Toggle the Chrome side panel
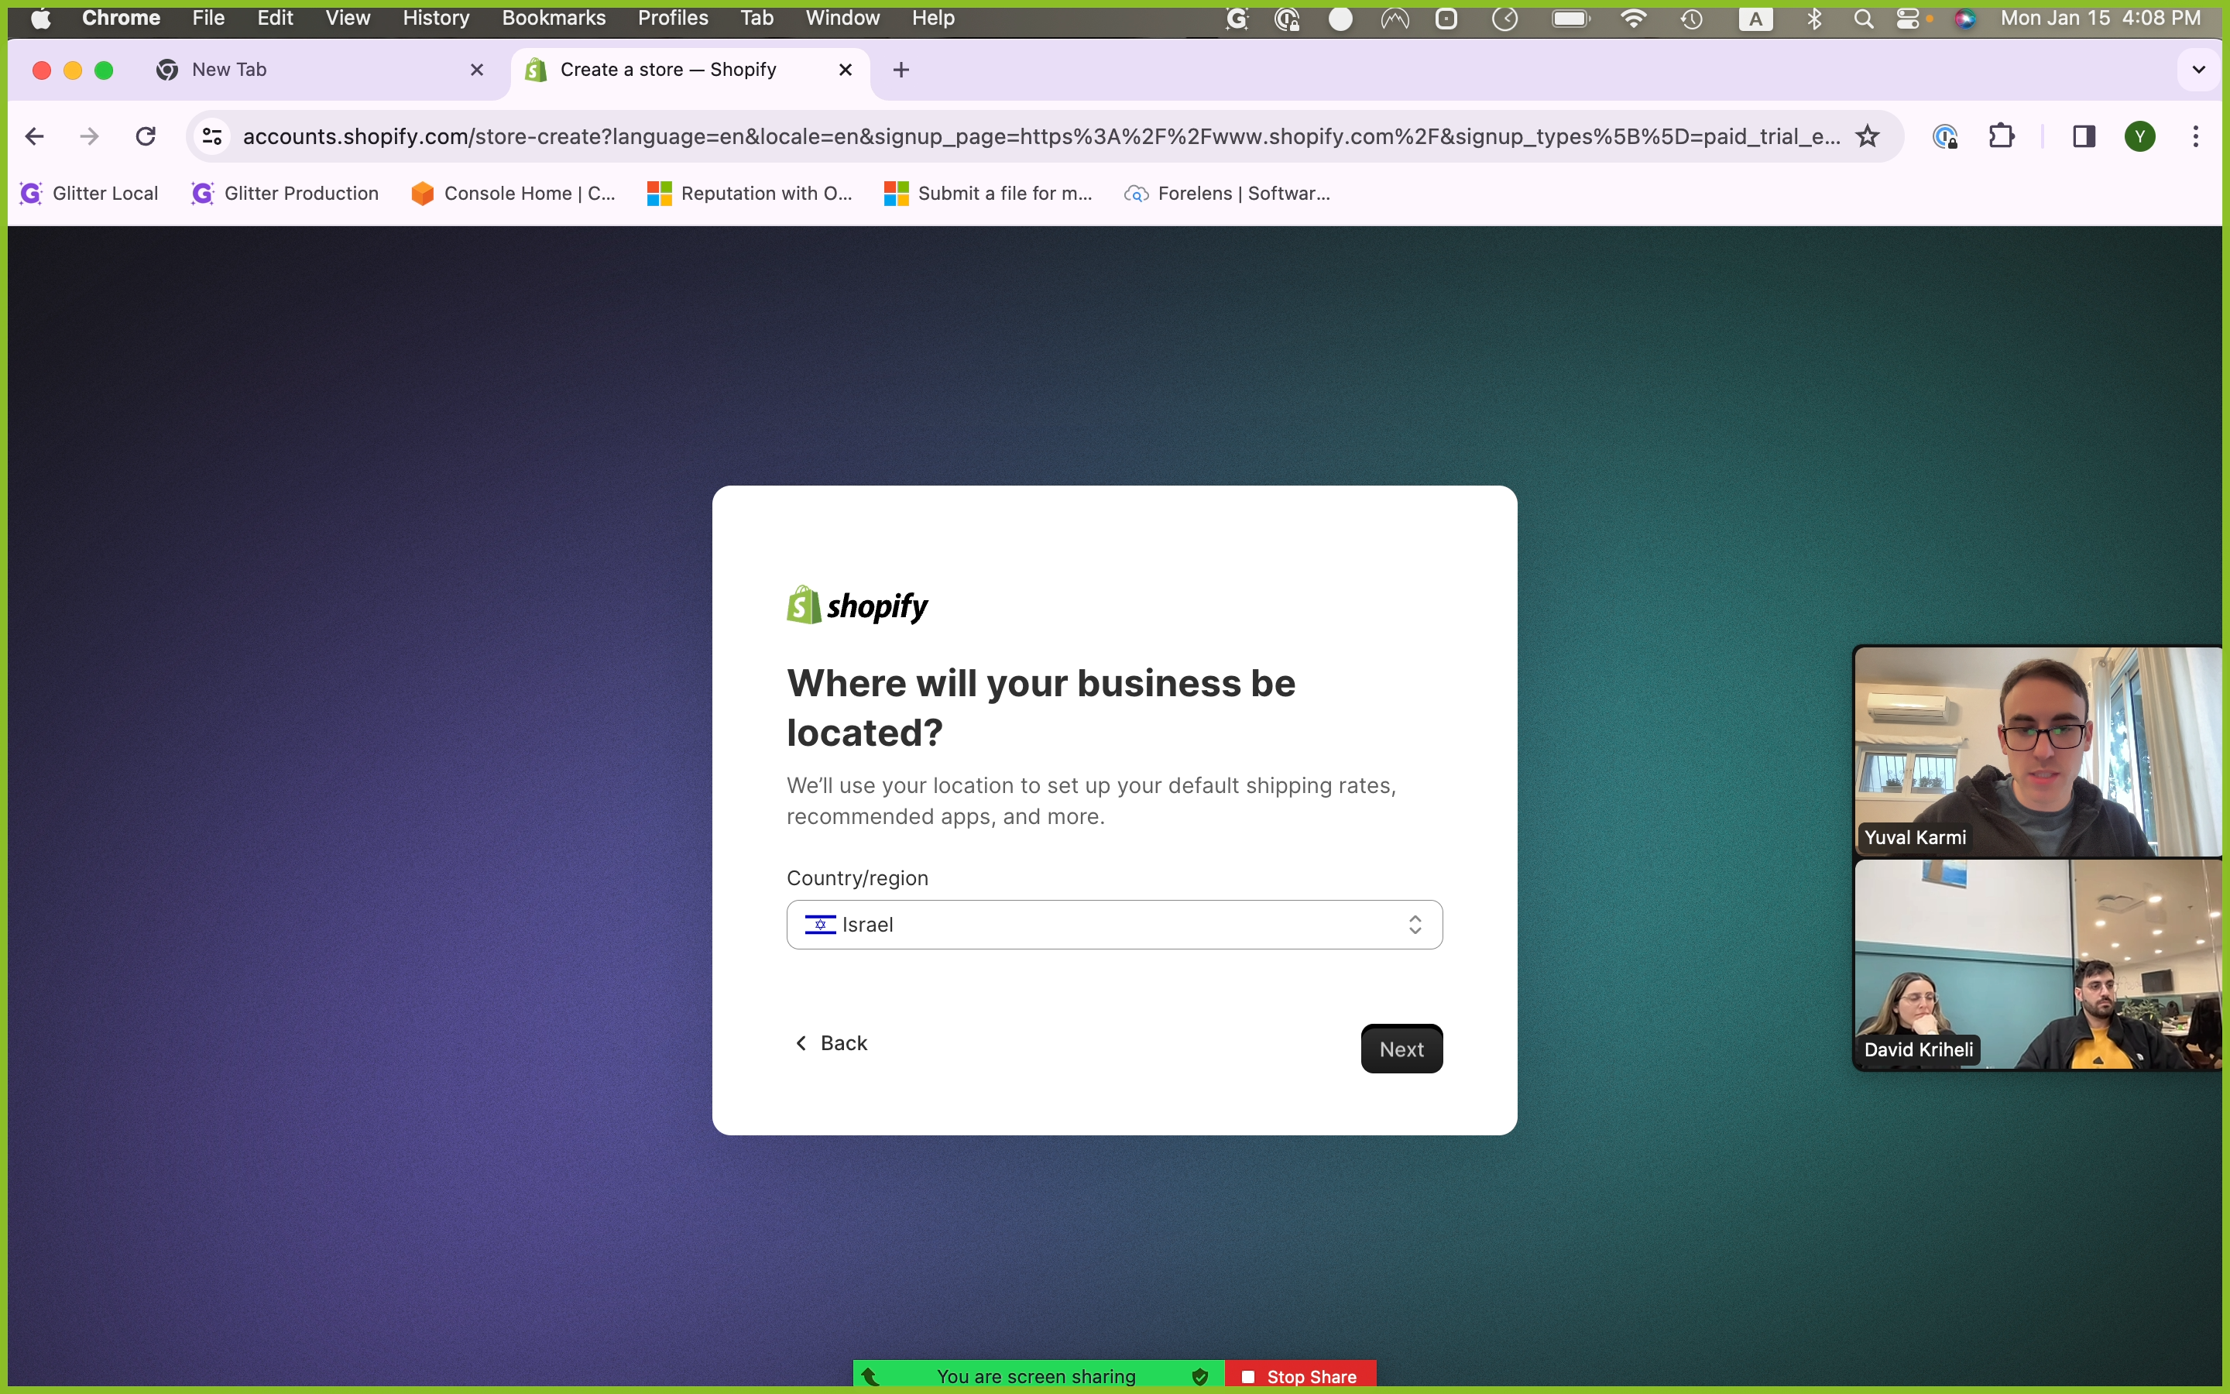 [2084, 136]
